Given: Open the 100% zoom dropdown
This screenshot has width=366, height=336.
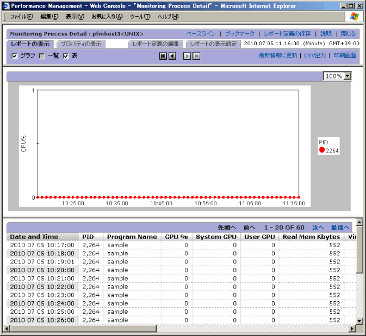Looking at the screenshot, I should click(348, 76).
